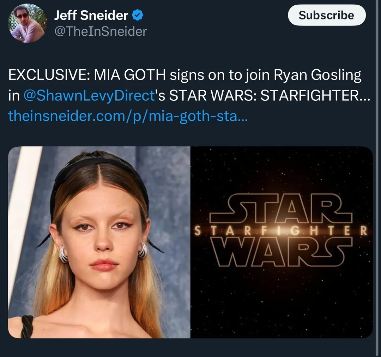Click the blue verified checkmark badge
This screenshot has width=381, height=357.
tap(137, 16)
